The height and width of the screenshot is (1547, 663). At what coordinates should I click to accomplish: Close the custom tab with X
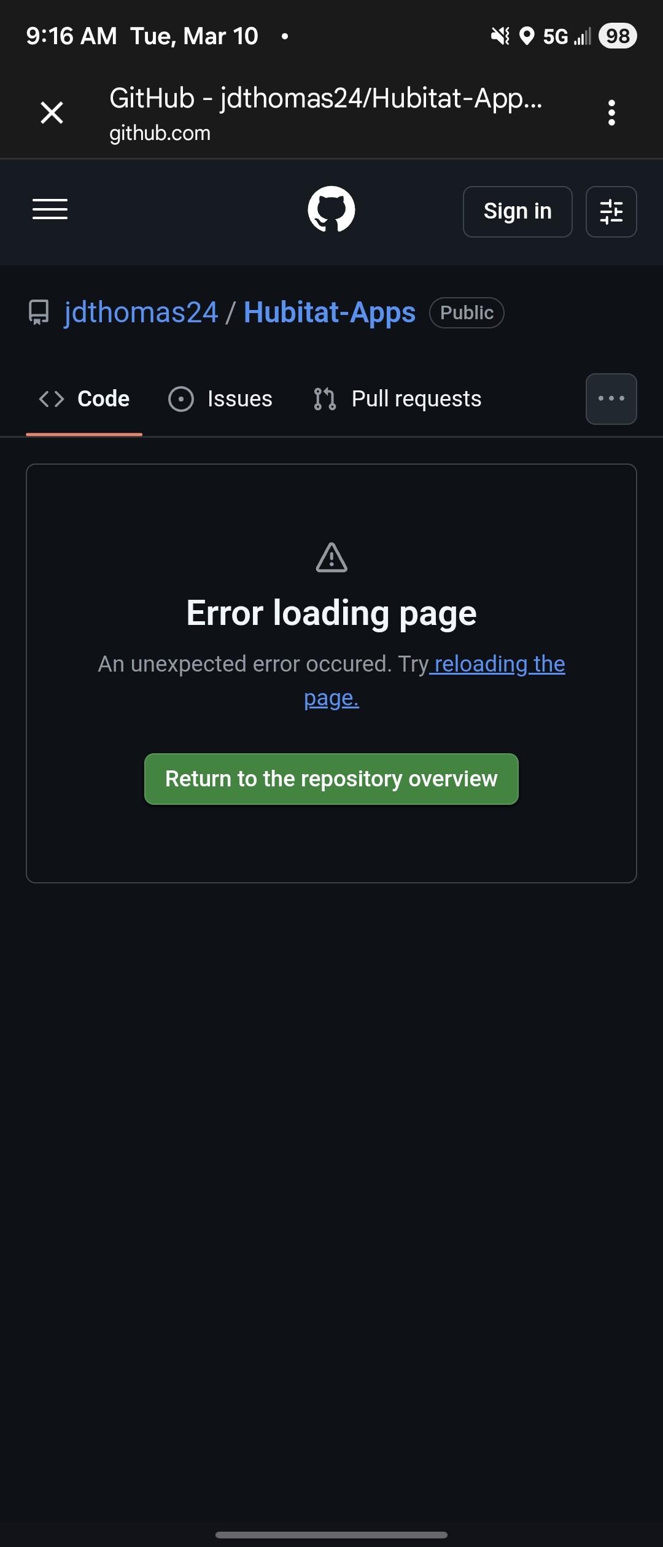[x=52, y=113]
